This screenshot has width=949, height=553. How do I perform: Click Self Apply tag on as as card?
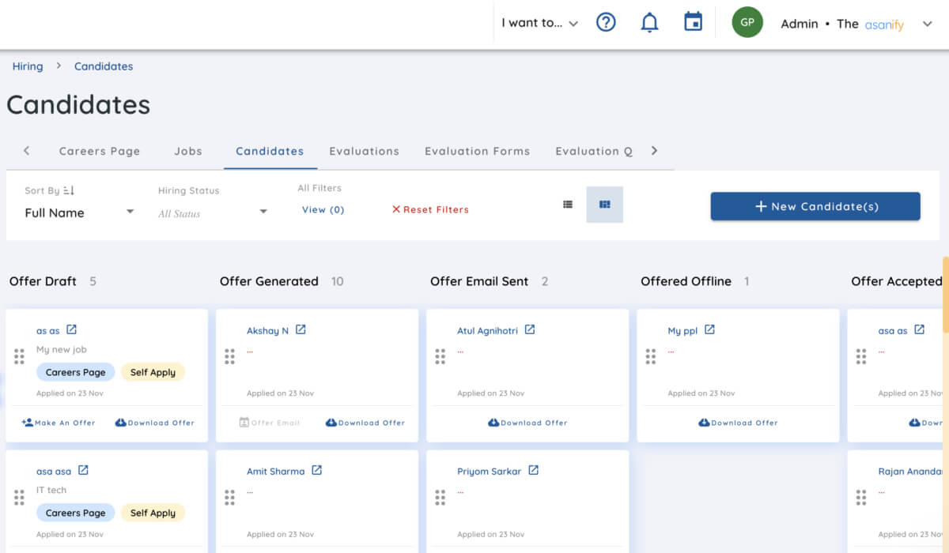click(153, 372)
